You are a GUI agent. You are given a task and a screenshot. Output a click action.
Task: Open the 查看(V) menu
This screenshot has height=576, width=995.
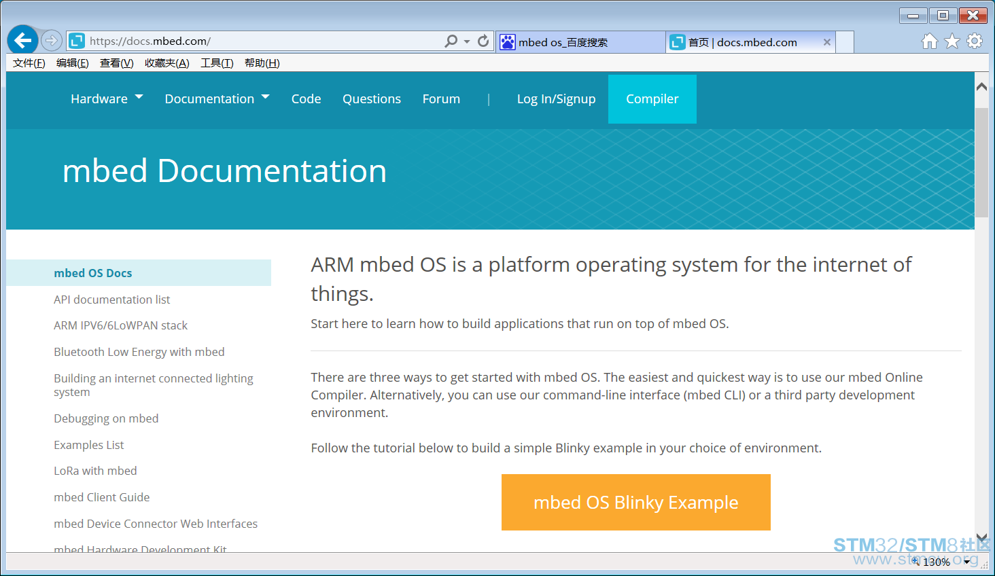tap(117, 63)
